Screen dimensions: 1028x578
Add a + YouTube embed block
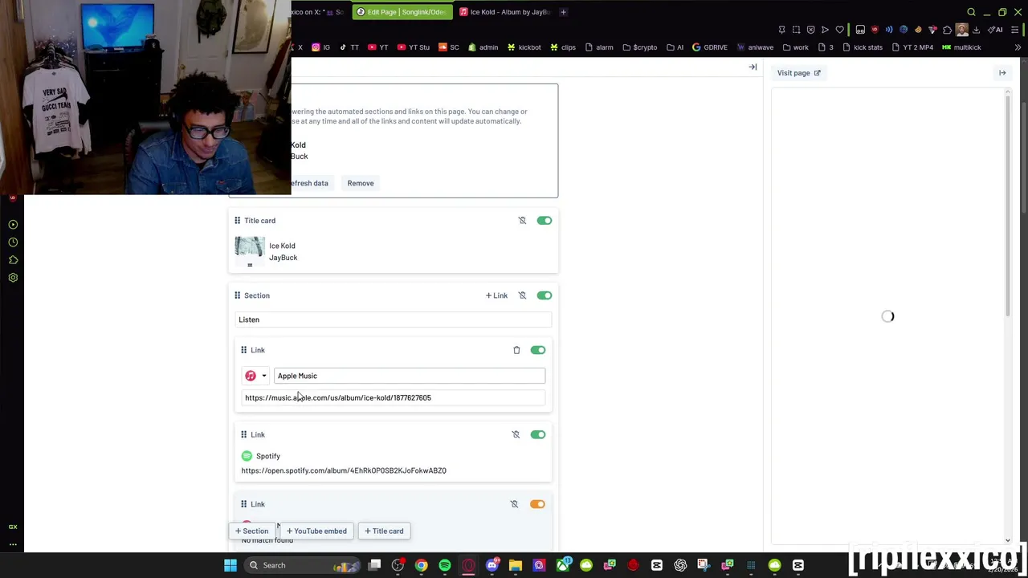coord(316,531)
